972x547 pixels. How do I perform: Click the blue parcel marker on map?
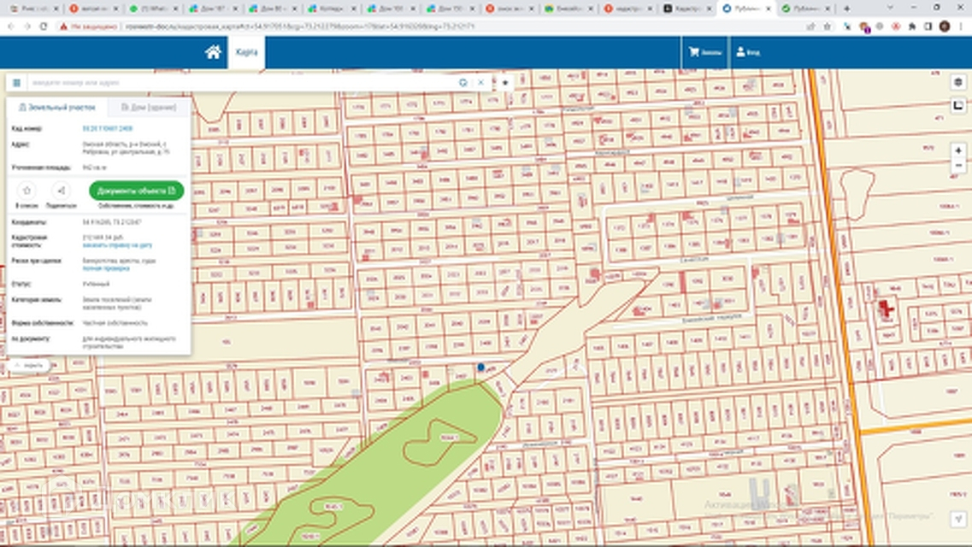[481, 367]
